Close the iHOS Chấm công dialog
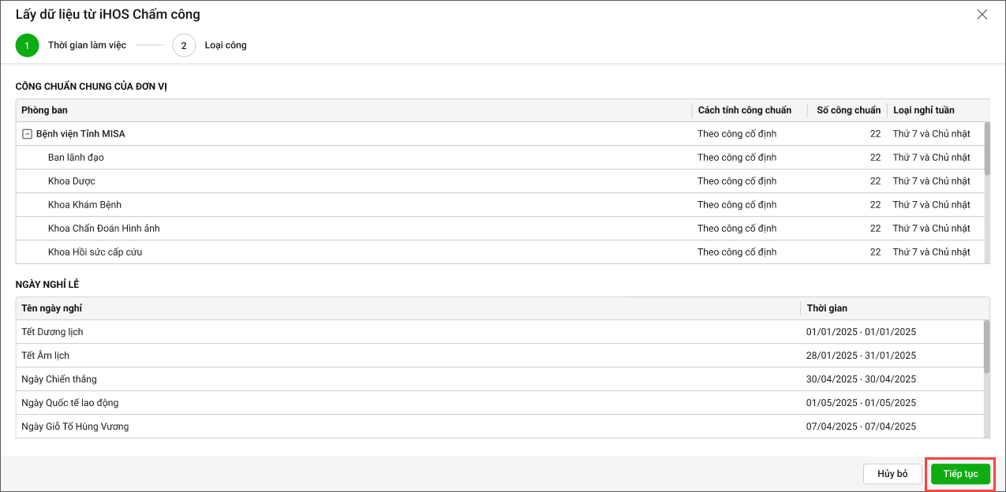 982,14
